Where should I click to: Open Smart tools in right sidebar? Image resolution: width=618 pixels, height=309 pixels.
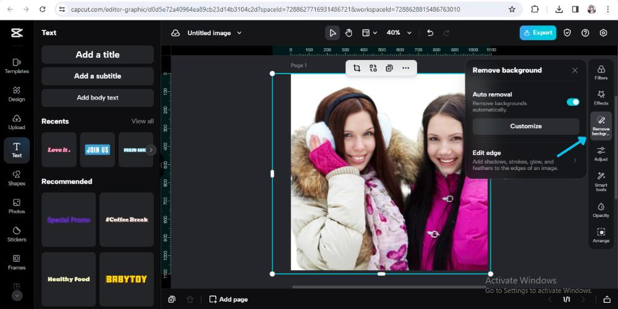[x=601, y=181]
